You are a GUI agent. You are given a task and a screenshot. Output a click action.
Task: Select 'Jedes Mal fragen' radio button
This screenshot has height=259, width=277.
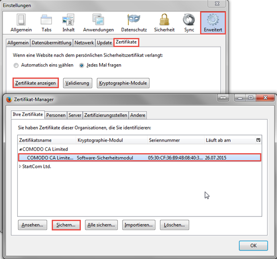tap(81, 66)
